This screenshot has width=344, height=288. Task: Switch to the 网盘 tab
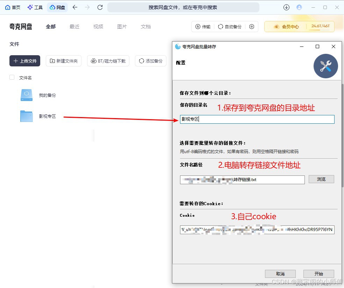pos(57,7)
